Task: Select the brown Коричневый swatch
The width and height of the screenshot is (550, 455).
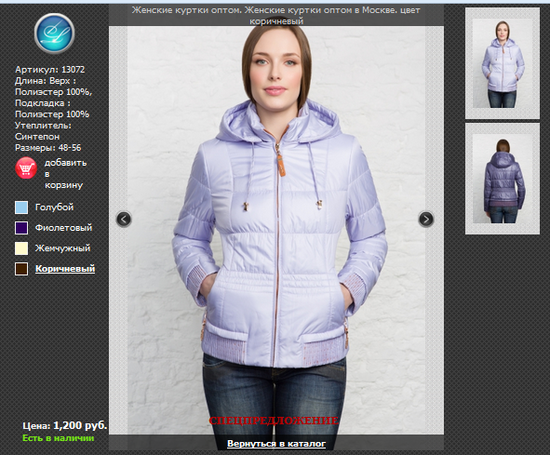Action: (x=21, y=269)
